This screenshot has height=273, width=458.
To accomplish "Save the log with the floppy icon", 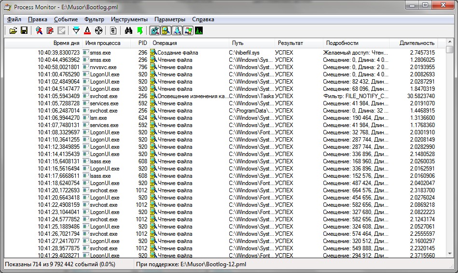I will click(x=24, y=30).
